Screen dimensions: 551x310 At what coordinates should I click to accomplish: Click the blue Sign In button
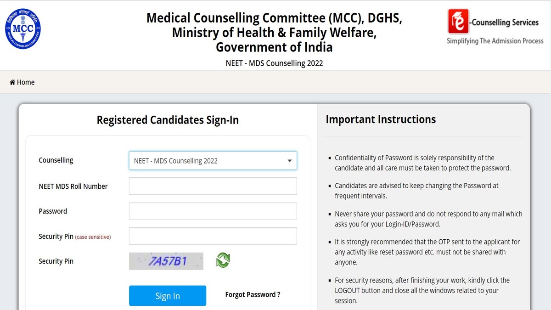[168, 296]
